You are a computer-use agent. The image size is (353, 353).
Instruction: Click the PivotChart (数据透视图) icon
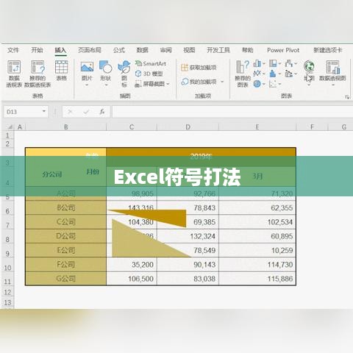[x=332, y=67]
